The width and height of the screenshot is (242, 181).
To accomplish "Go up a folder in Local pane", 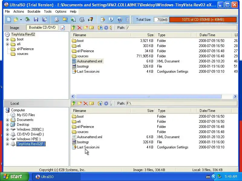I will (74, 103).
